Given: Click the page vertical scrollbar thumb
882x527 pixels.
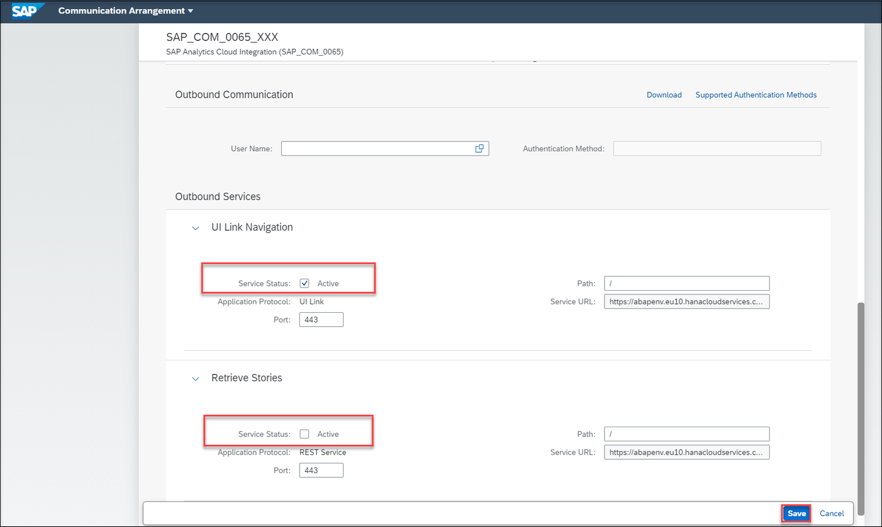Looking at the screenshot, I should 861,408.
